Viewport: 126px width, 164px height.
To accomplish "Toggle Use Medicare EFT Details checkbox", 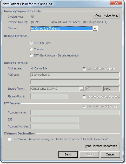I will click(x=84, y=106).
